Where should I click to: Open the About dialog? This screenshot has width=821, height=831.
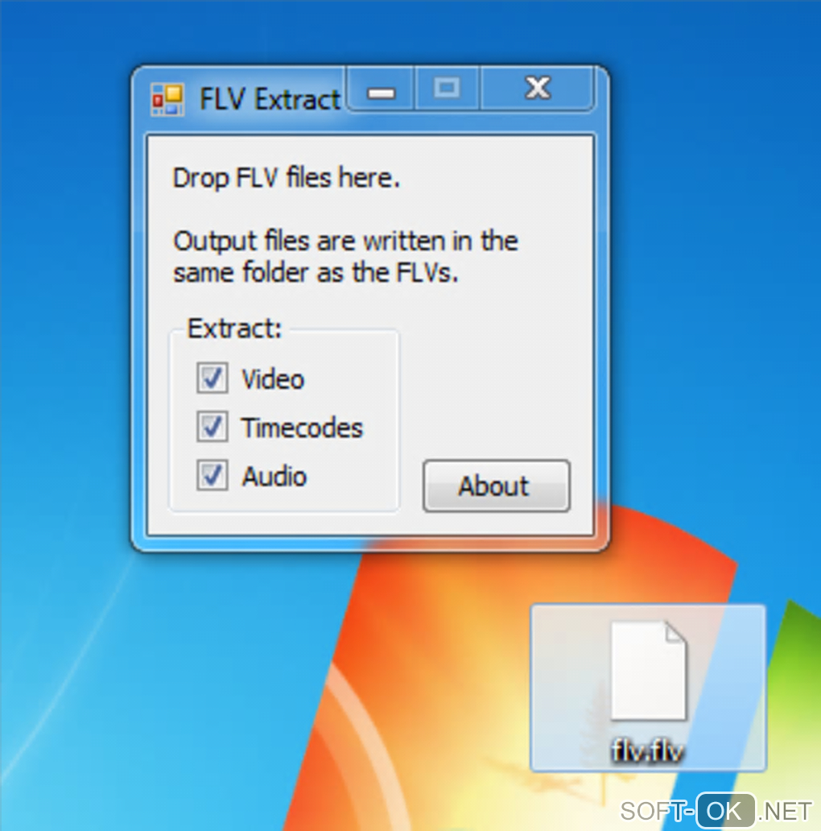497,486
